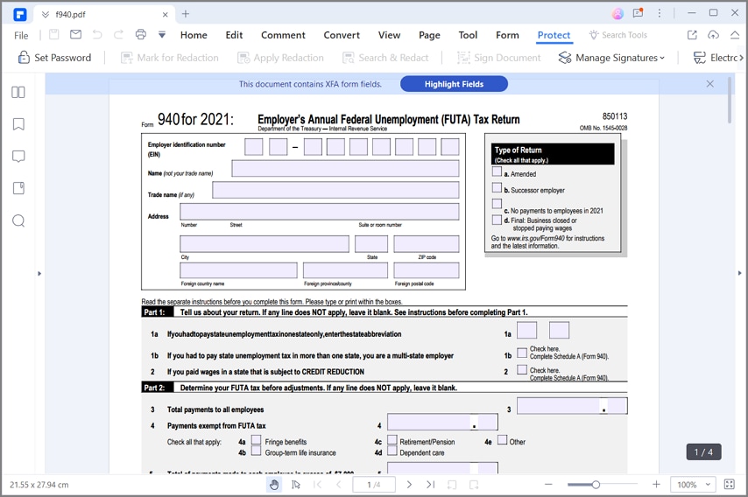Image resolution: width=748 pixels, height=497 pixels.
Task: Collapse the ribbon with the up chevron
Action: coord(735,35)
